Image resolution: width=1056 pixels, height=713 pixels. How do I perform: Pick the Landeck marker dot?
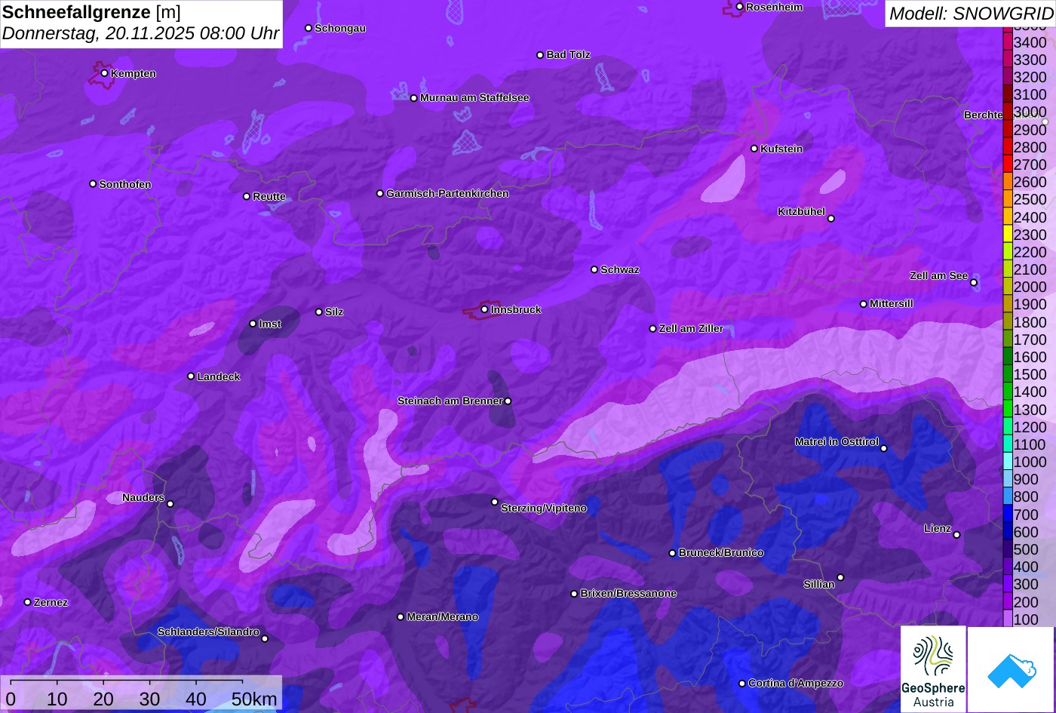[191, 376]
